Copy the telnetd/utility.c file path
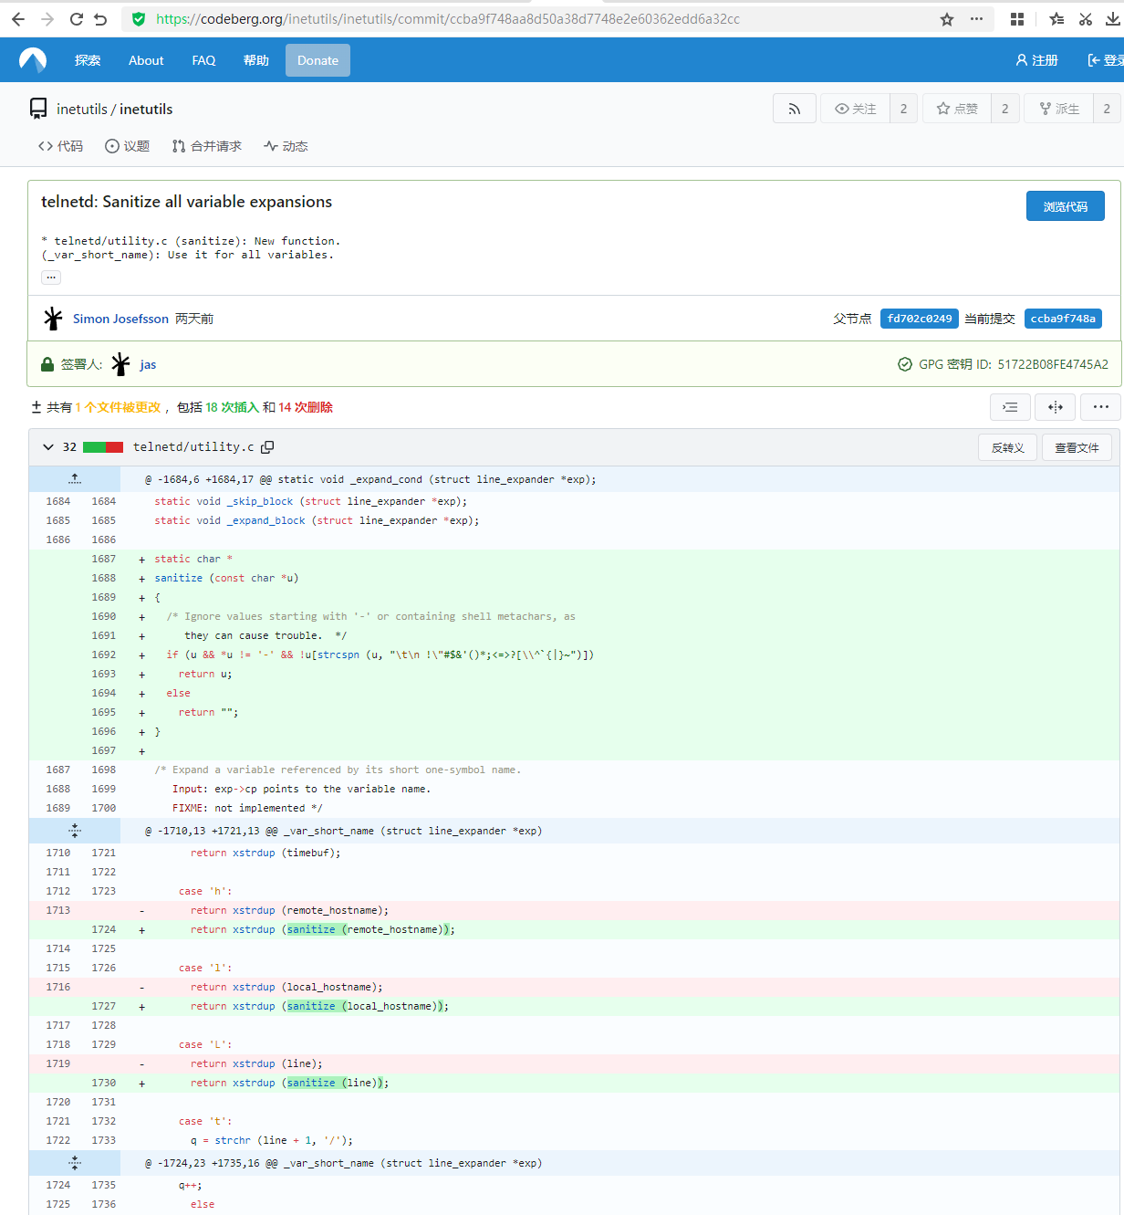Image resolution: width=1124 pixels, height=1215 pixels. pos(267,447)
